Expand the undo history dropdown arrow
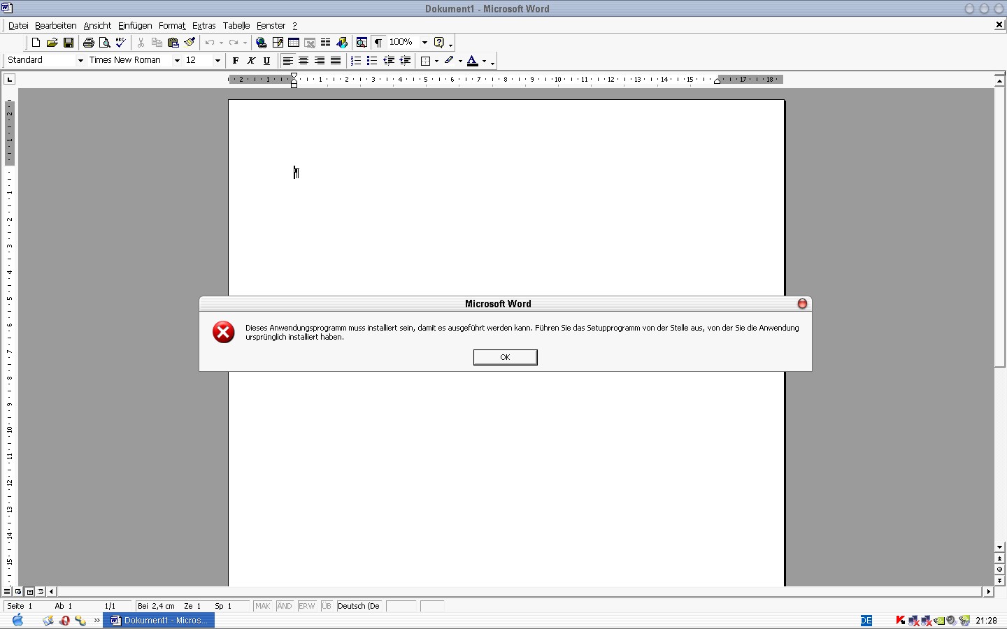Image resolution: width=1007 pixels, height=629 pixels. click(x=221, y=43)
